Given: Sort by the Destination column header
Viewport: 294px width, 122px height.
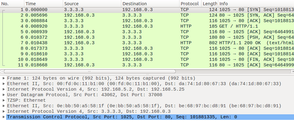Looking at the screenshot, I should click(150, 4).
